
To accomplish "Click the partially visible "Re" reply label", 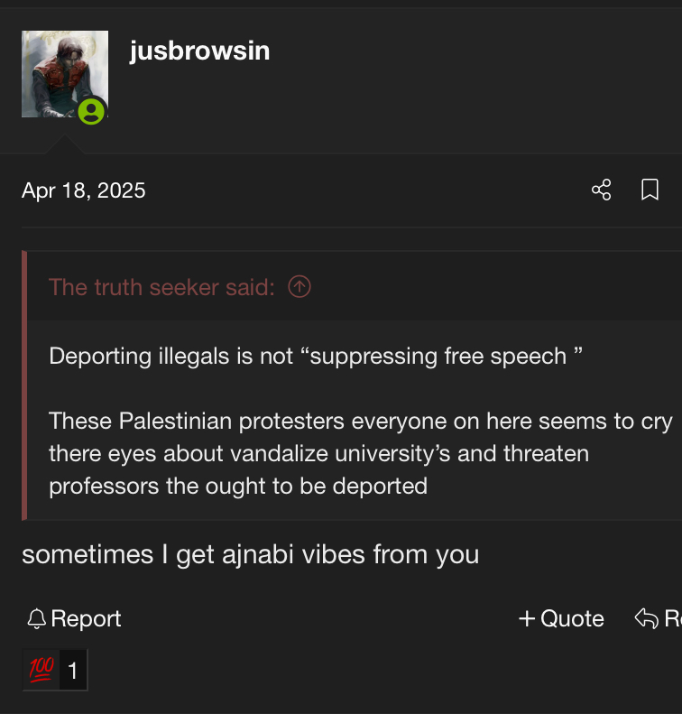I will click(x=672, y=619).
